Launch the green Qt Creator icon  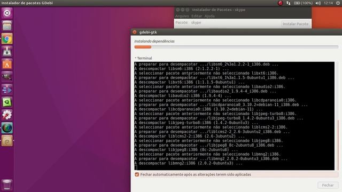[x=7, y=102]
